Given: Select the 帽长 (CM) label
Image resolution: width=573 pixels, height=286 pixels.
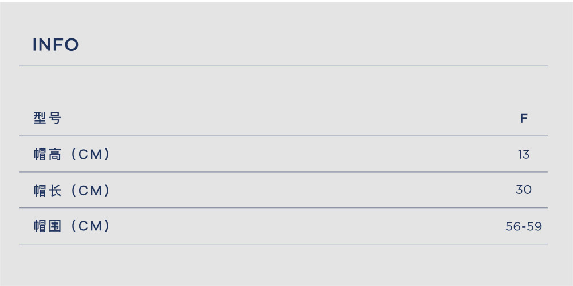Looking at the screenshot, I should (72, 190).
